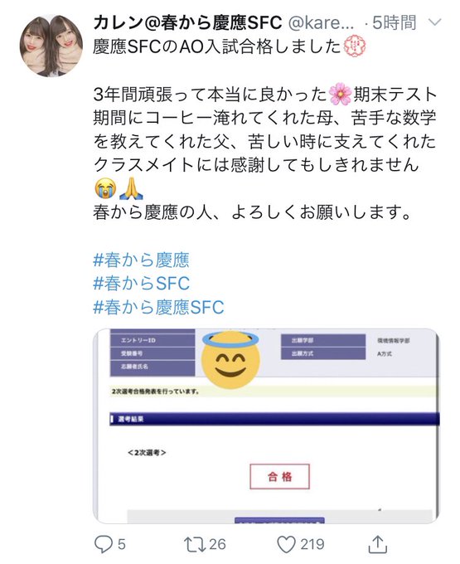Click the smiling halo emoji sticker
The width and height of the screenshot is (460, 564).
click(x=230, y=360)
